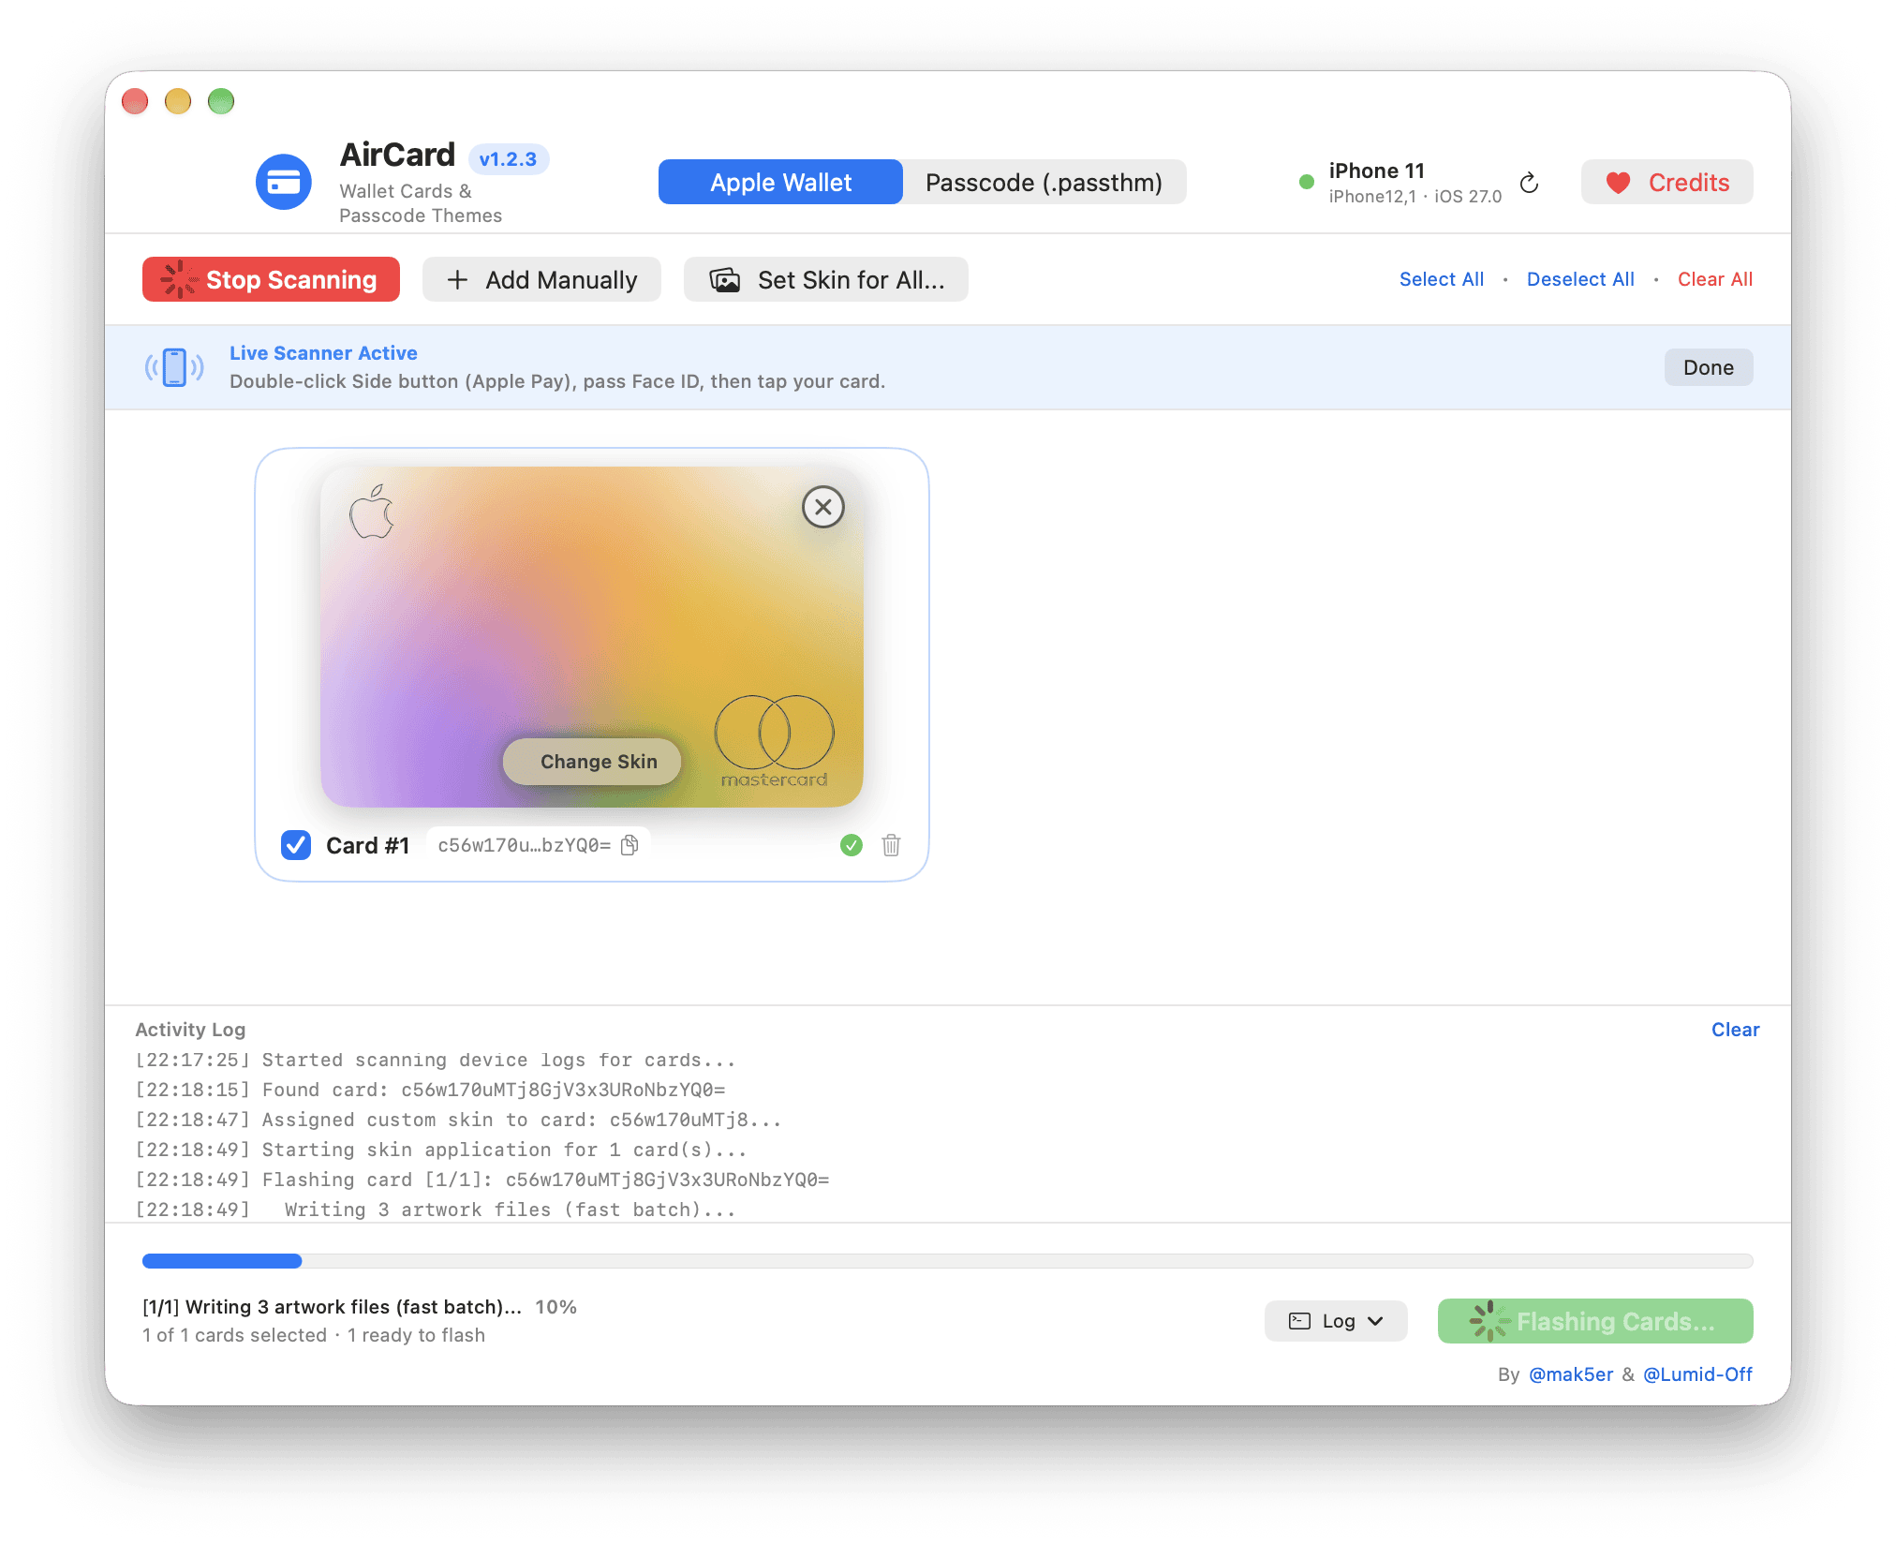Minimize the window with the yellow button
This screenshot has height=1544, width=1896.
pos(178,100)
